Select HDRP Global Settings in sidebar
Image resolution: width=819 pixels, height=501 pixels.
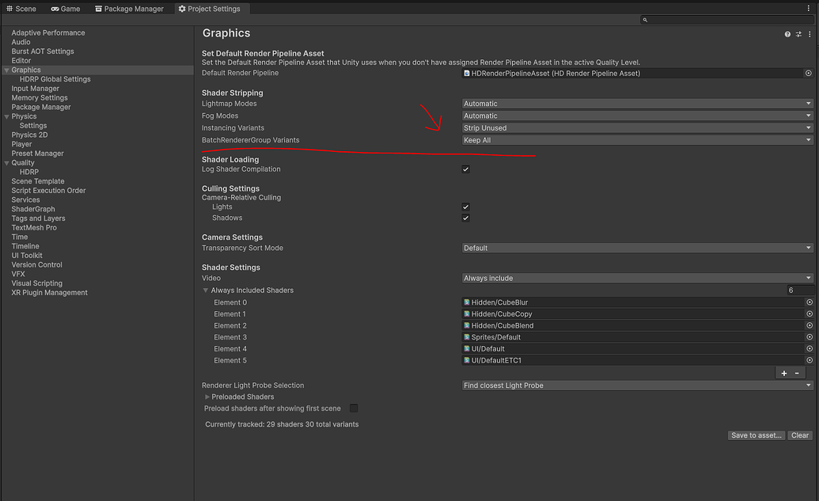point(55,79)
